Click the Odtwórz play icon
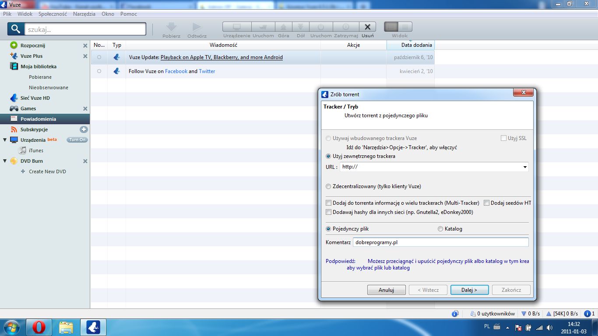 197,27
